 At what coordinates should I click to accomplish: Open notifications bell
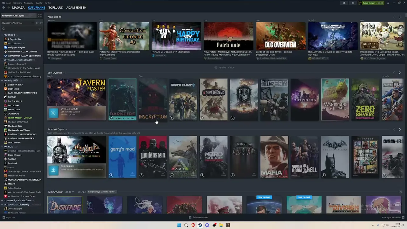(x=353, y=3)
